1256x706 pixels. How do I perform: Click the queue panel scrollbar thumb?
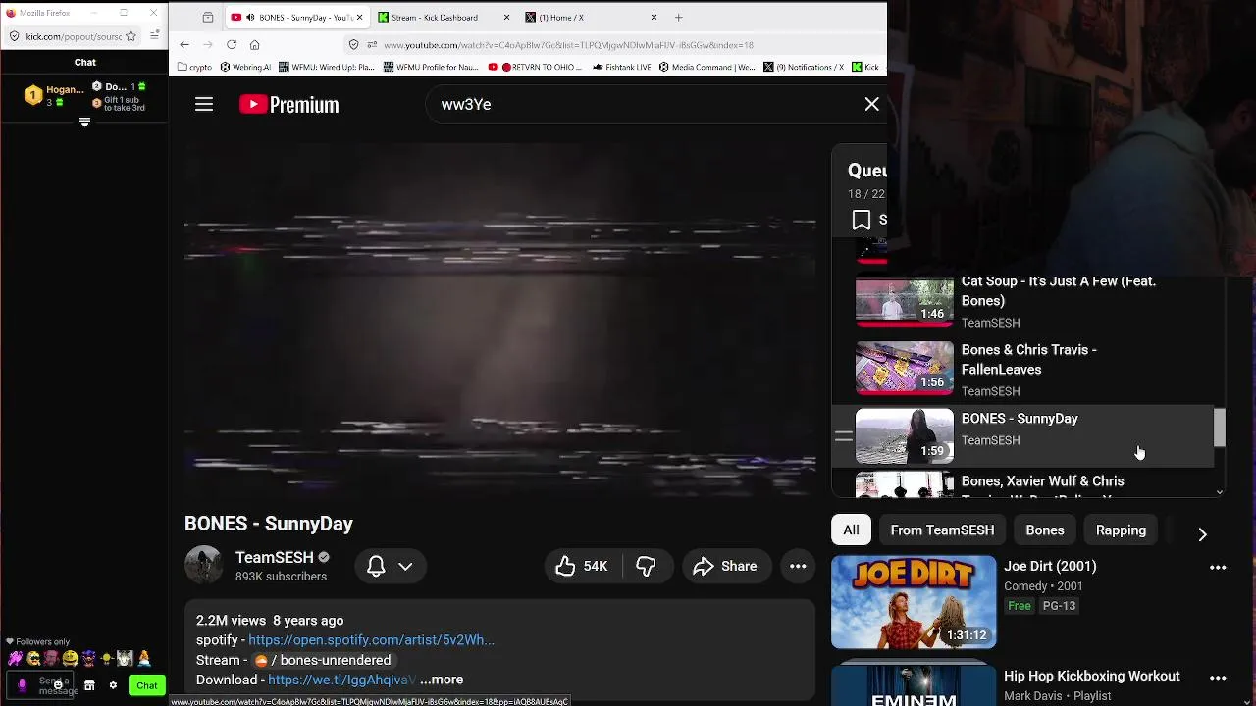(1220, 428)
